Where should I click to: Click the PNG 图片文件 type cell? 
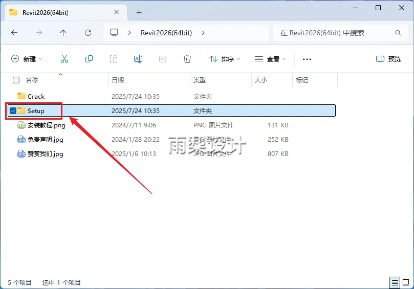coord(213,125)
